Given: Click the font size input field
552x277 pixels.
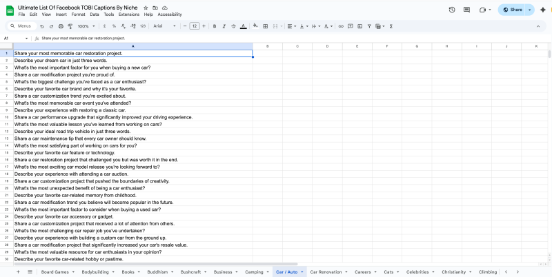Looking at the screenshot, I should click(x=195, y=26).
